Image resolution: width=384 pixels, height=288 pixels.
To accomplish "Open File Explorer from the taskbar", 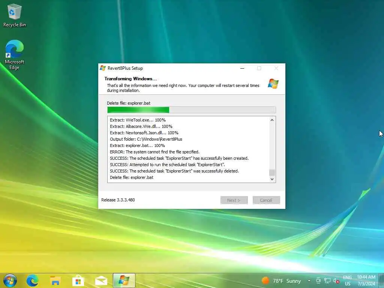I will coord(55,280).
